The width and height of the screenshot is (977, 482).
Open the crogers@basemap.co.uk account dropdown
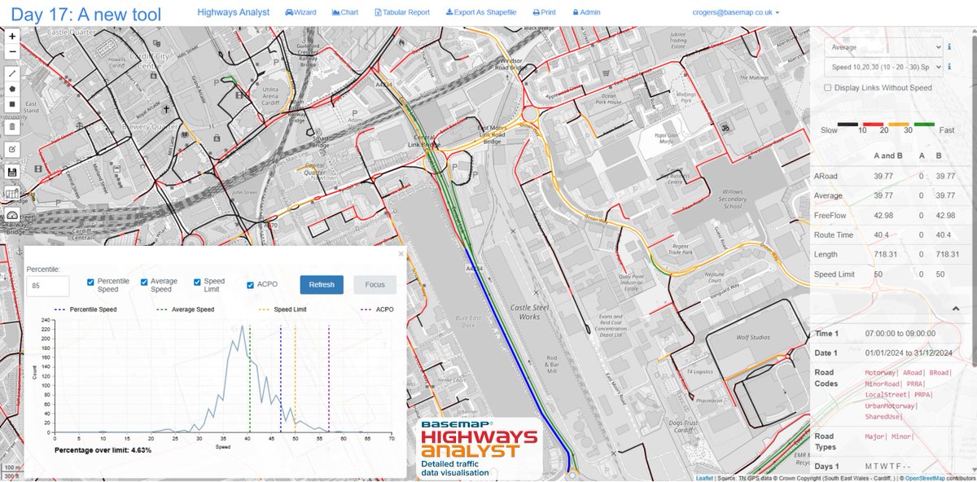[x=737, y=13]
